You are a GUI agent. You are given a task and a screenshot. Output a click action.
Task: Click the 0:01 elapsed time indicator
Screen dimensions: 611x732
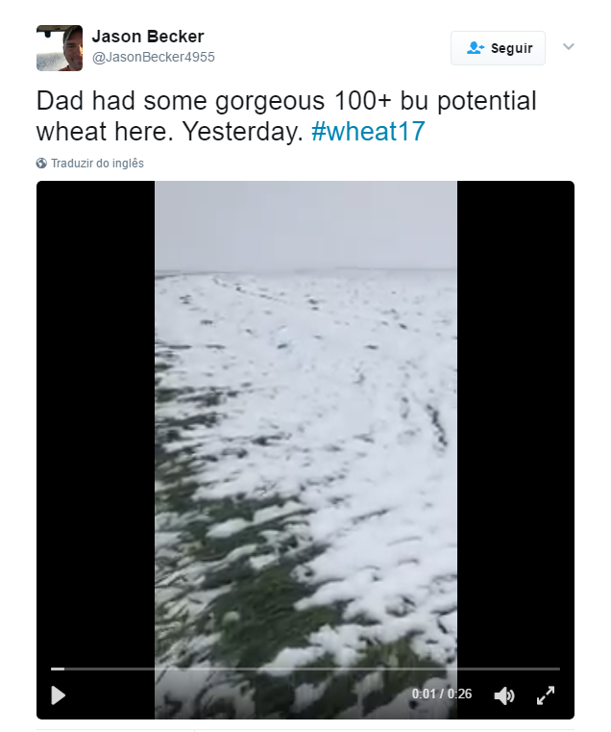424,694
